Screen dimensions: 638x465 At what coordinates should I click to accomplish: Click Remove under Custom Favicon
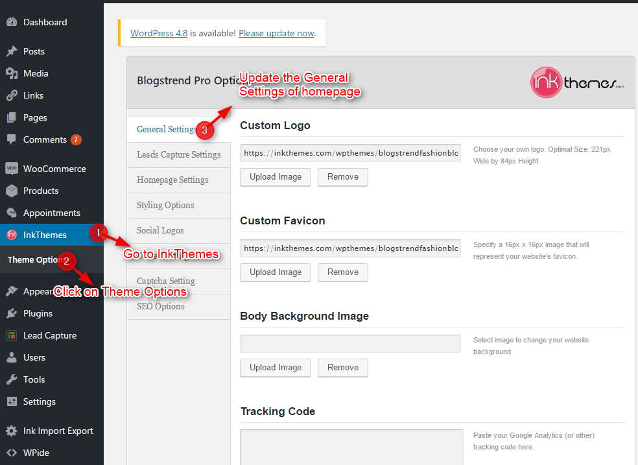[x=343, y=272]
